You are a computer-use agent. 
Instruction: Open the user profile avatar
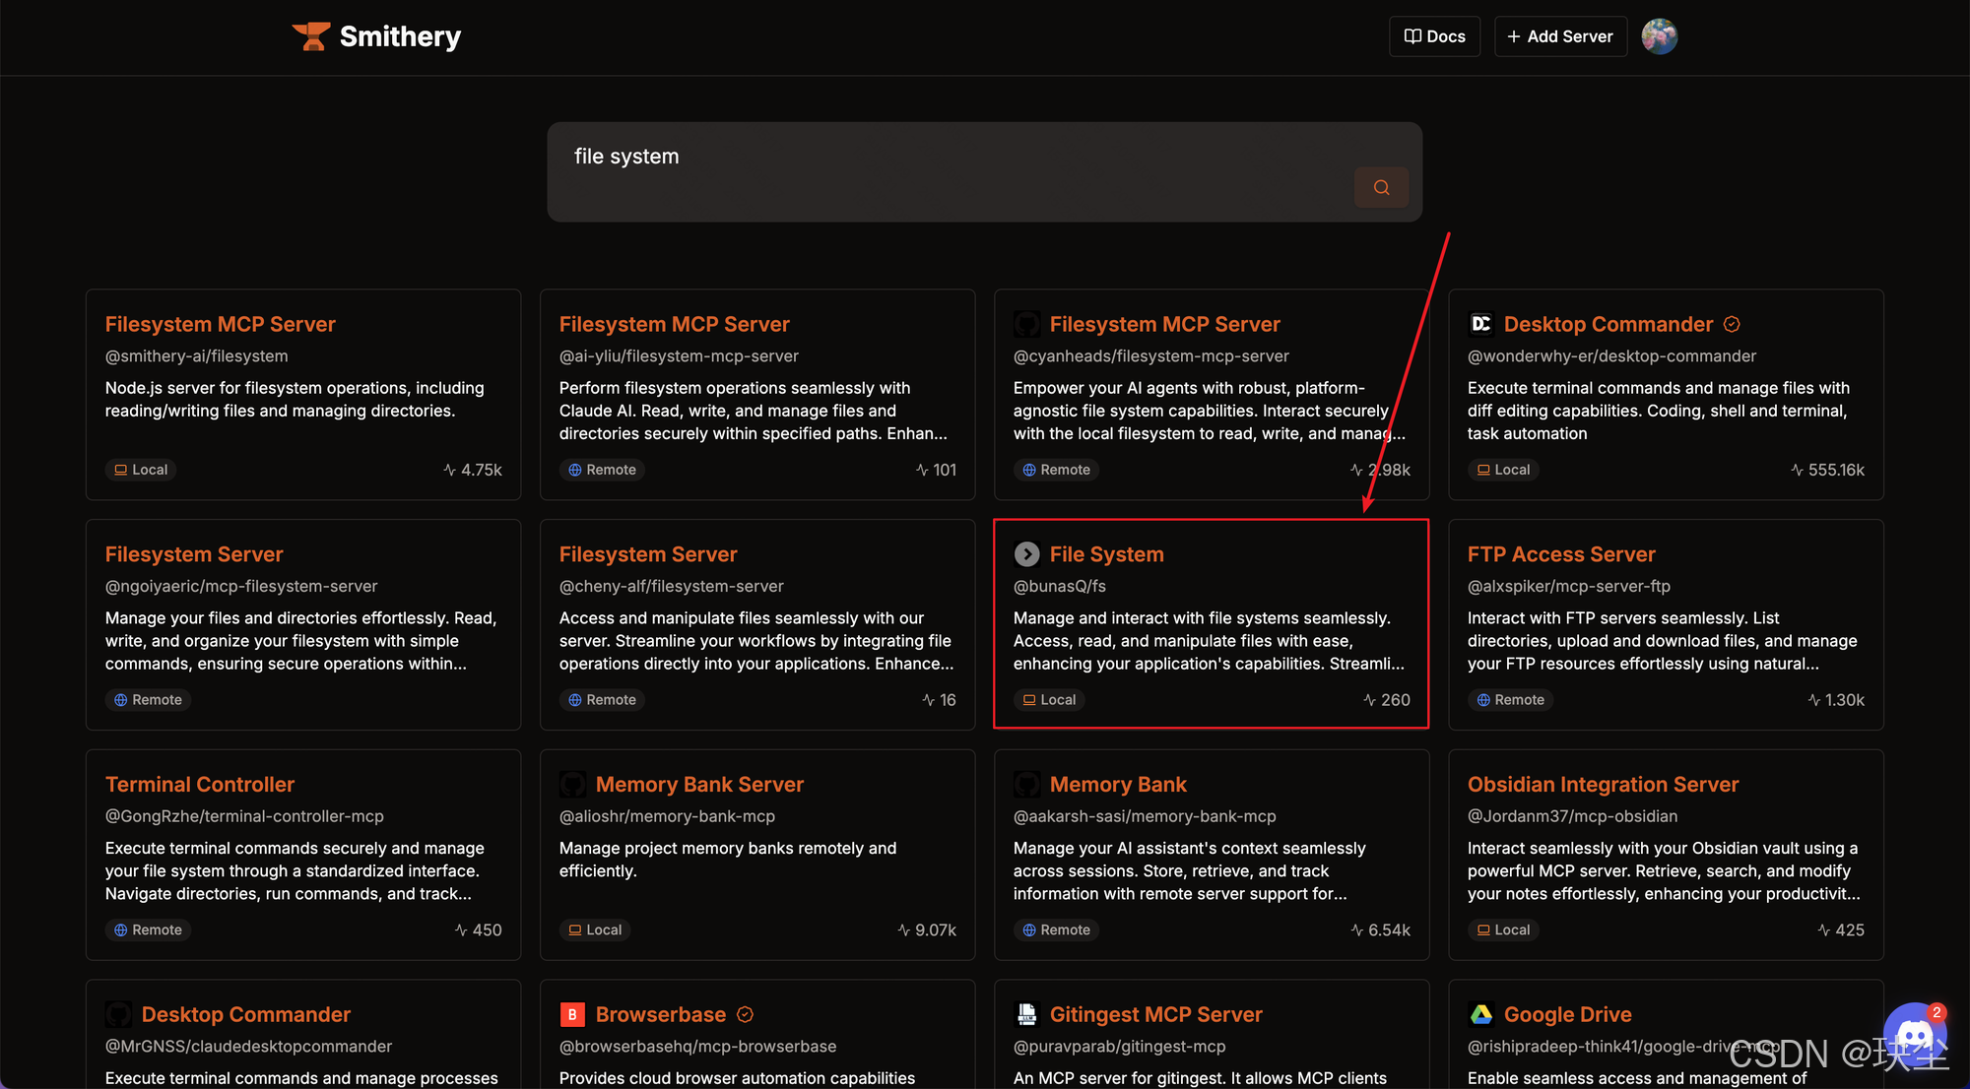click(x=1659, y=36)
